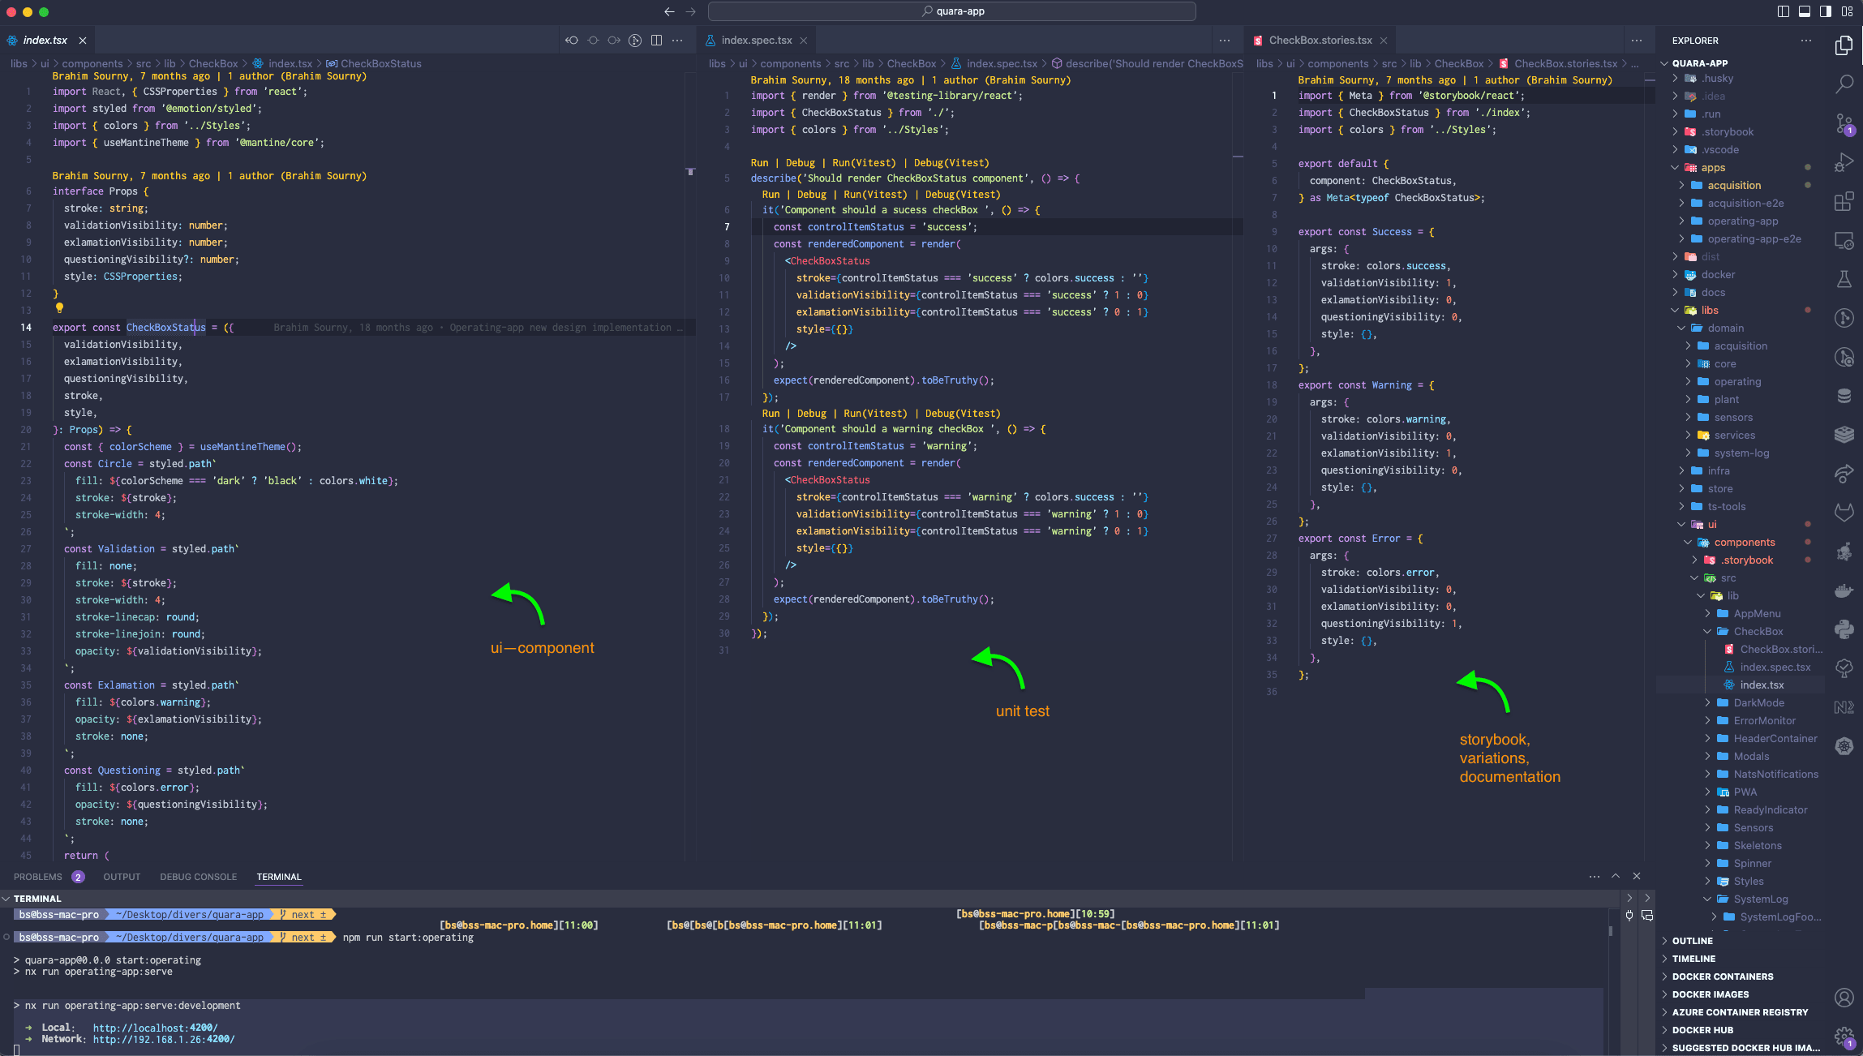Open the 192.168.1.26:4200 network link
The width and height of the screenshot is (1863, 1056).
[163, 1039]
